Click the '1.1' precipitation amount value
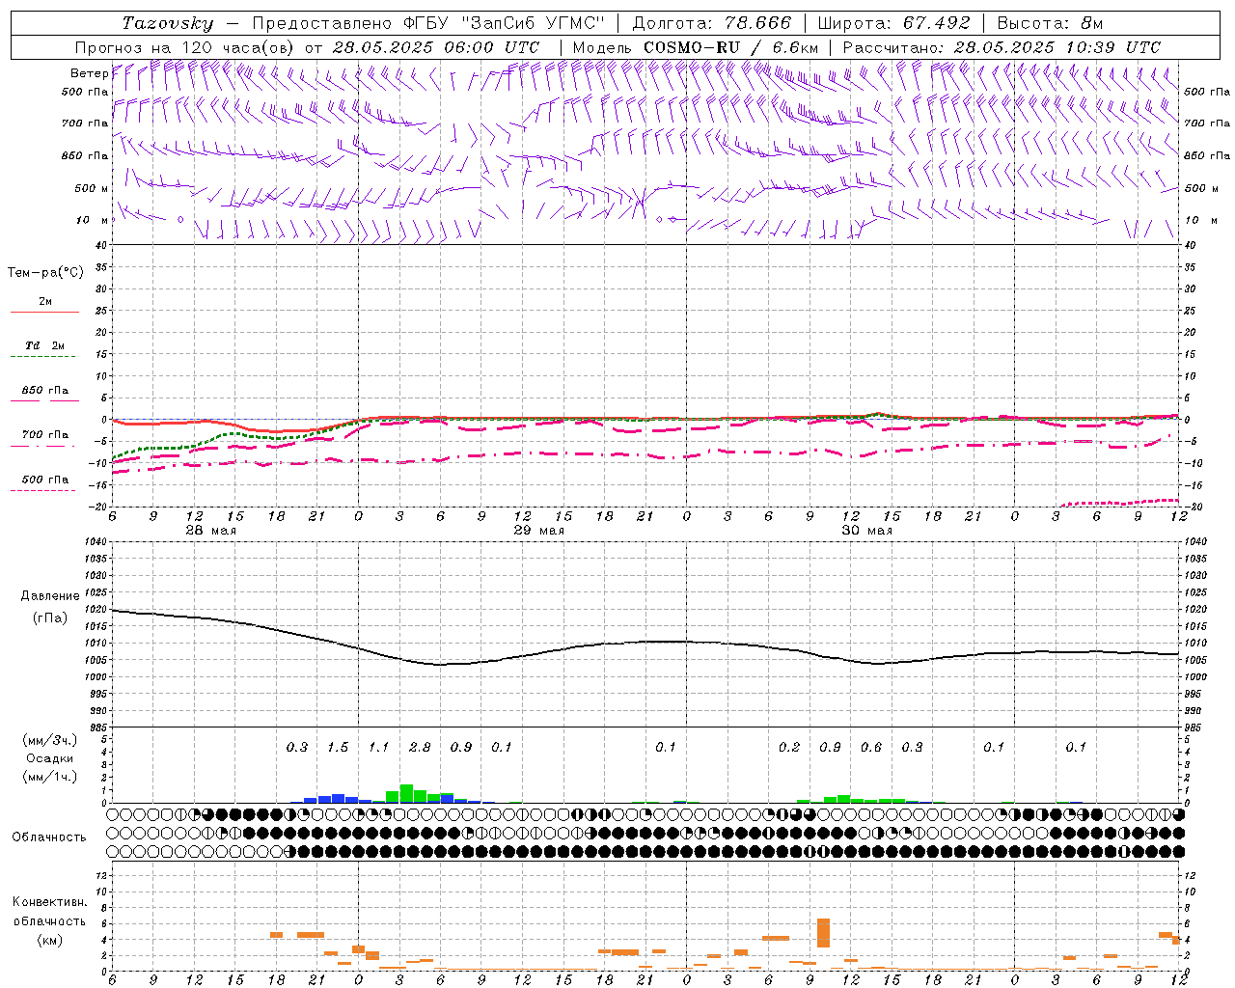 click(x=378, y=747)
